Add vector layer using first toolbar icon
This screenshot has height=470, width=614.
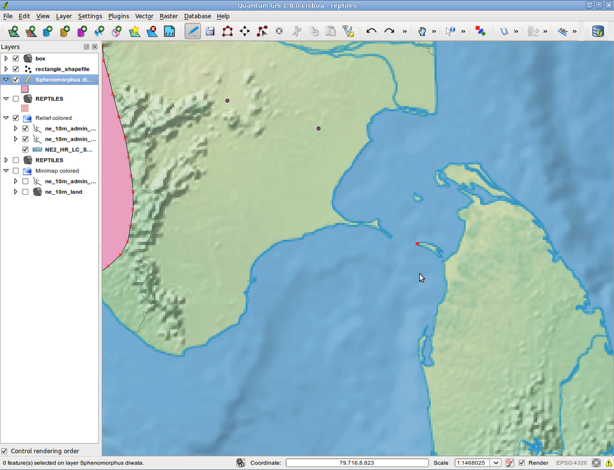tap(13, 31)
